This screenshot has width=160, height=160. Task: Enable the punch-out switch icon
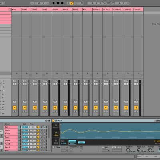click(113, 3)
